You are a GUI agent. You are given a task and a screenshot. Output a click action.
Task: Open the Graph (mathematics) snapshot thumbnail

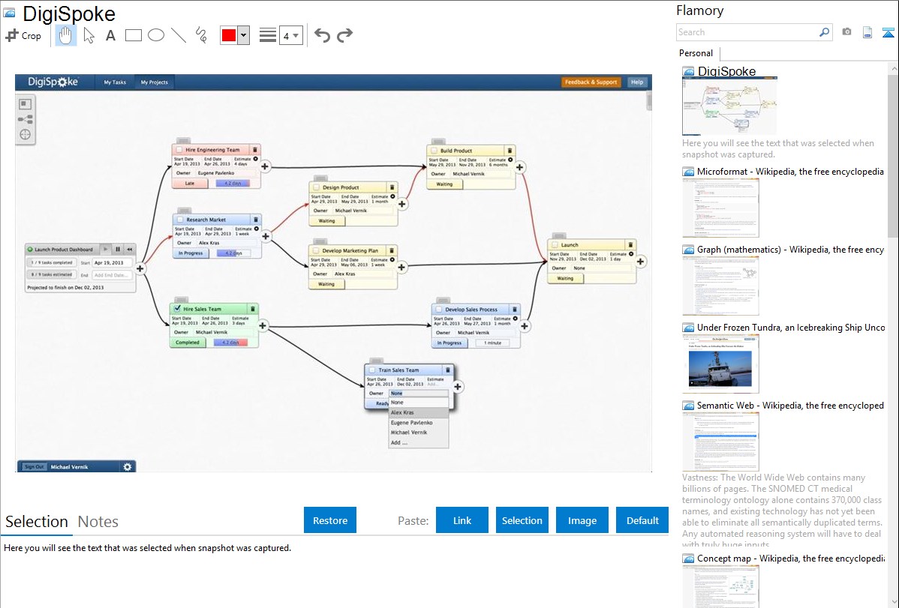(x=720, y=286)
